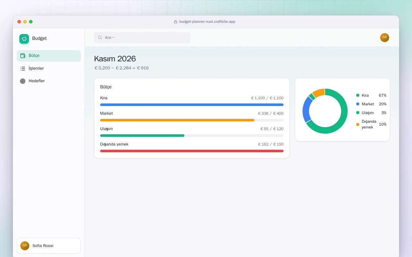Viewport: 412px width, 257px height.
Task: Click the SR avatar beside Sofia Rossi
Action: pos(25,246)
